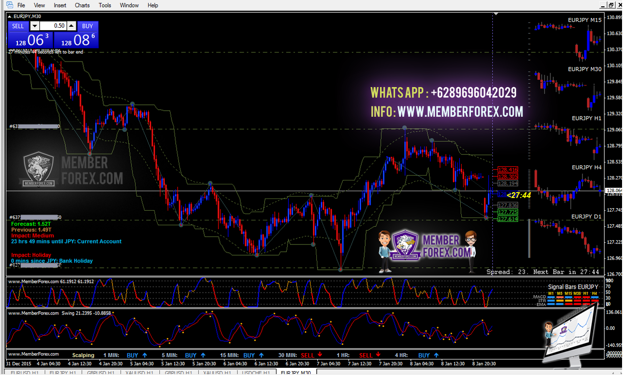This screenshot has height=377, width=624.
Task: Click the BUY button in the one-click trading panel
Action: click(88, 26)
